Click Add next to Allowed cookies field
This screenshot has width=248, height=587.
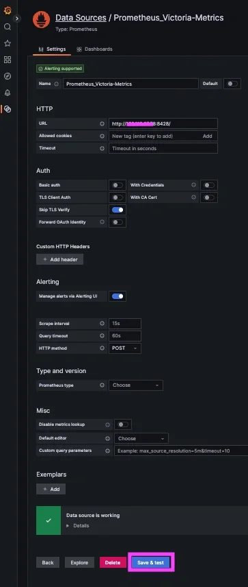[x=208, y=136]
